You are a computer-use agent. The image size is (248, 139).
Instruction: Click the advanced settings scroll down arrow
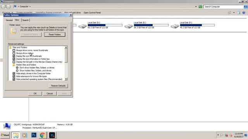66,79
